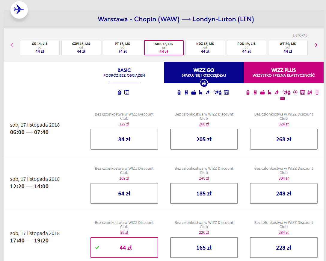This screenshot has height=261, width=326.
Task: Open the 284 zł discount club price link
Action: click(283, 233)
